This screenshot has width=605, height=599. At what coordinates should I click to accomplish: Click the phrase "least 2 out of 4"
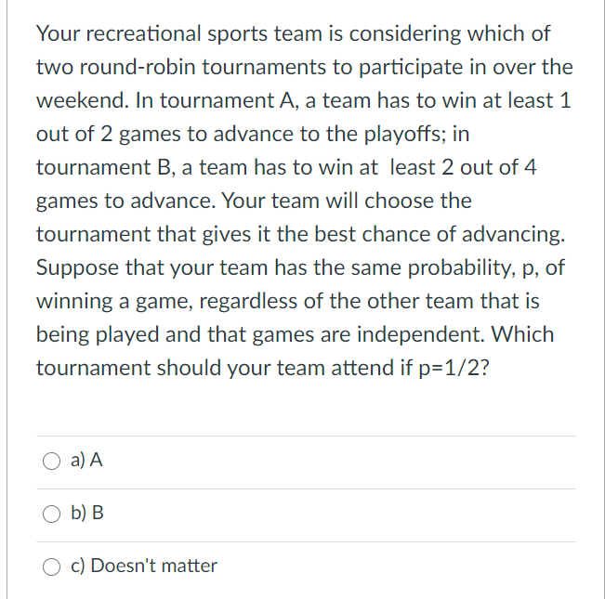coord(463,168)
